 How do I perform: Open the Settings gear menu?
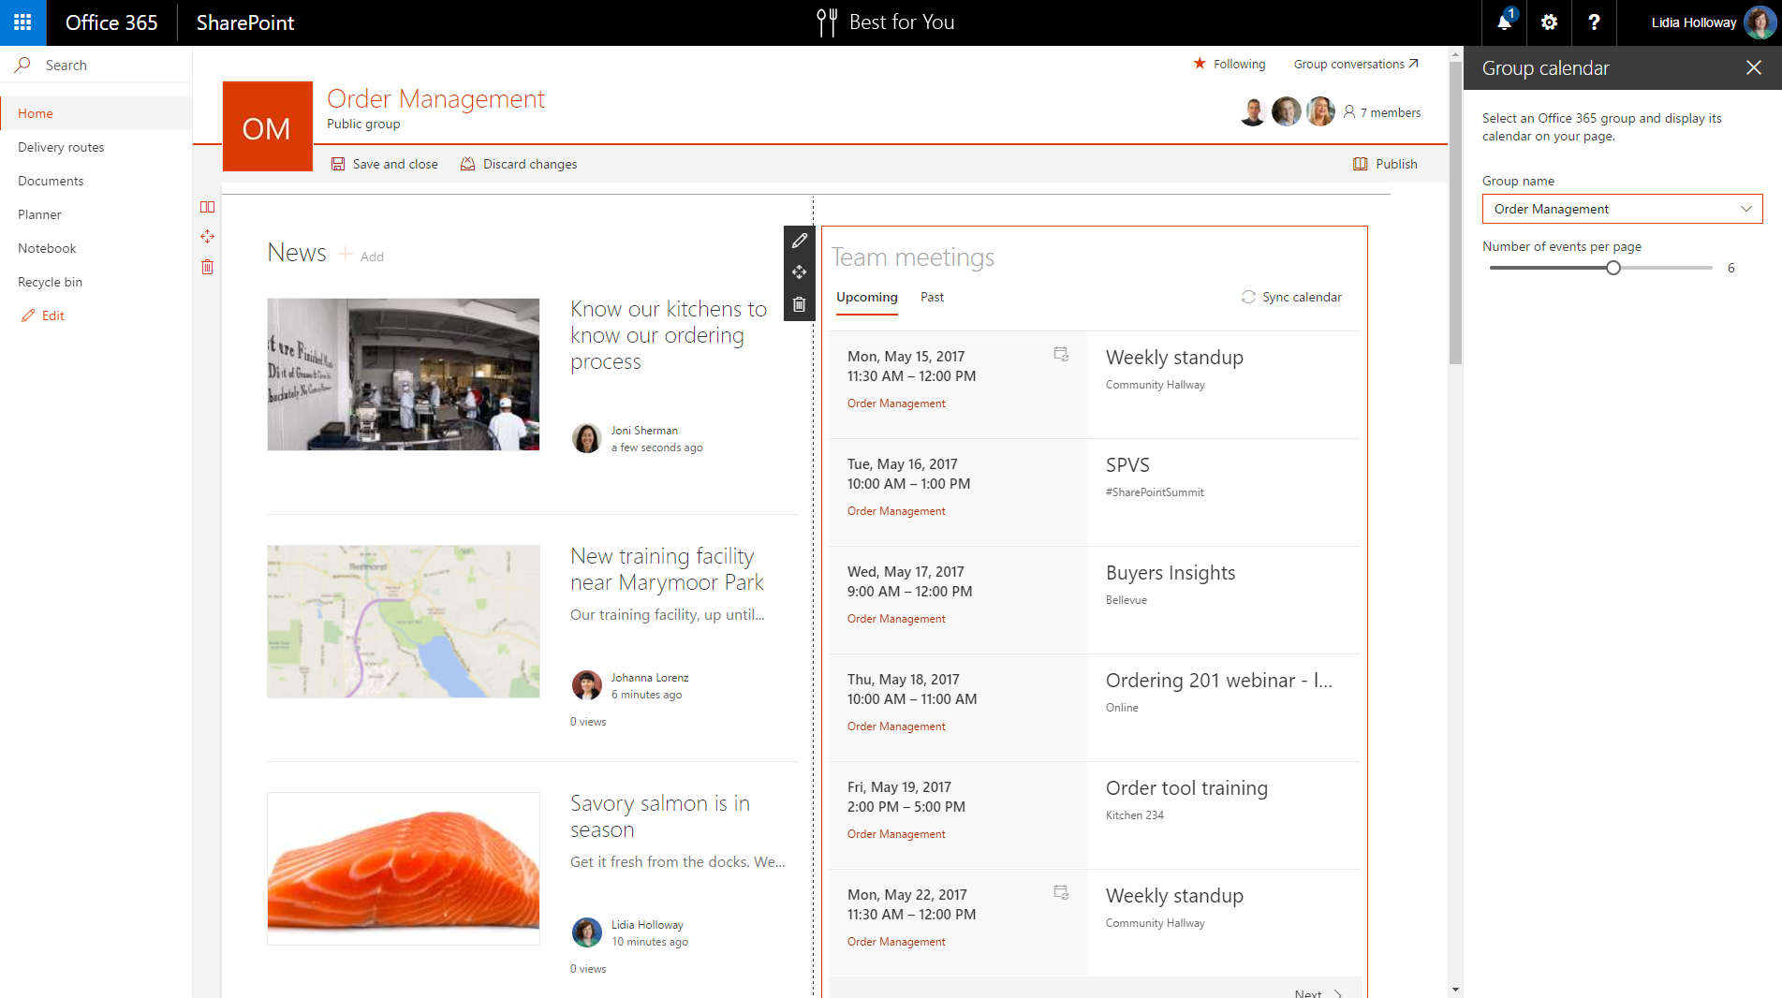pos(1549,22)
